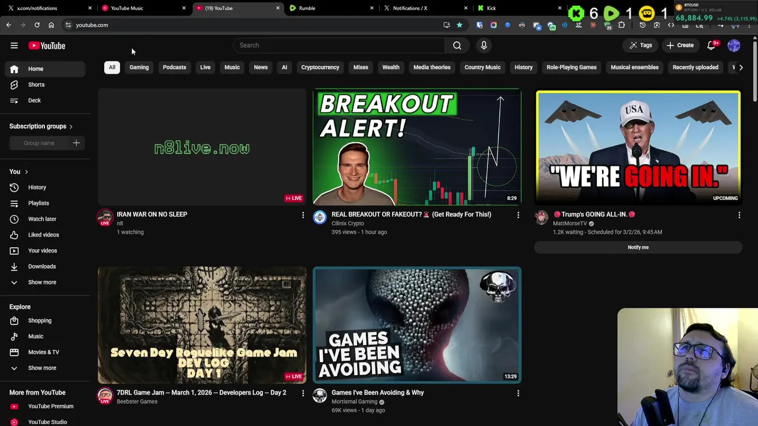The height and width of the screenshot is (426, 758).
Task: Click the search magnifier button
Action: [x=457, y=45]
